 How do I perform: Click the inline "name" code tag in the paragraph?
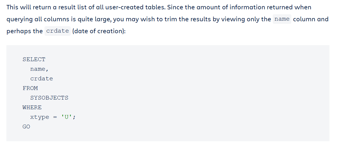(x=282, y=19)
